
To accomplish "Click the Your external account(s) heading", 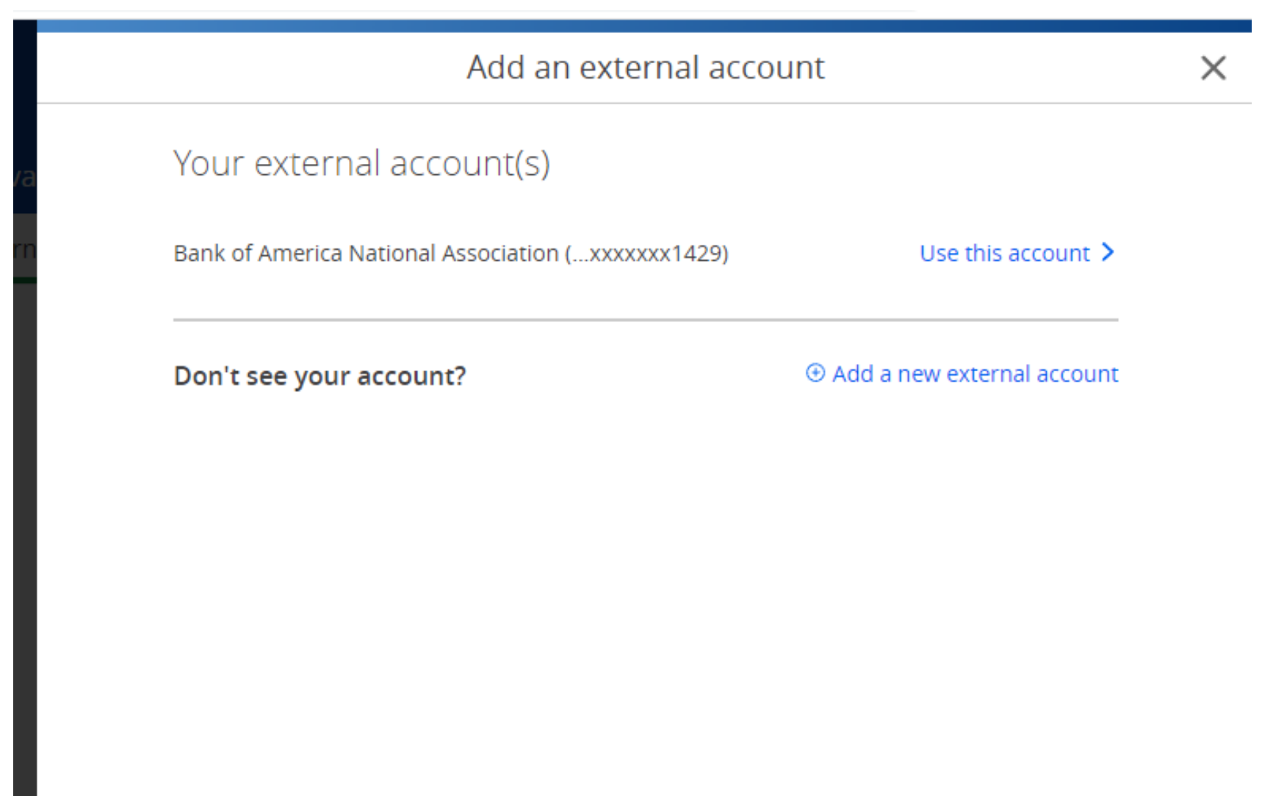I will 361,163.
